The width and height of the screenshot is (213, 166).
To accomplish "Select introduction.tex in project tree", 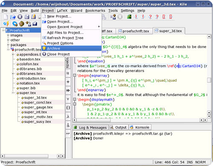I will click(32, 78).
